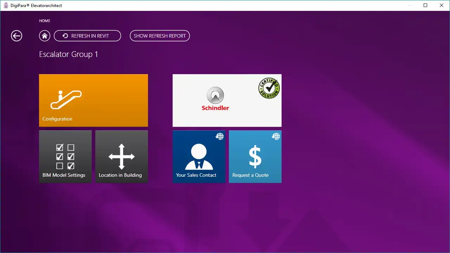Click the back arrow circle icon

[x=17, y=36]
